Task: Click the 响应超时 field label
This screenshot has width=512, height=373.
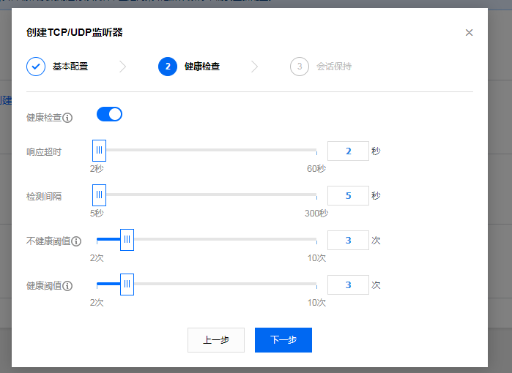Action: 44,152
